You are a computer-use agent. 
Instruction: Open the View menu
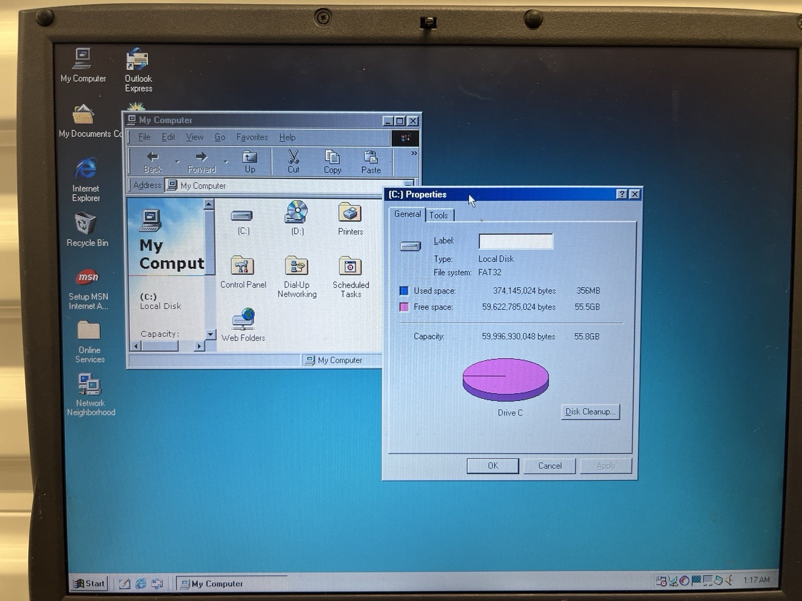pos(194,137)
